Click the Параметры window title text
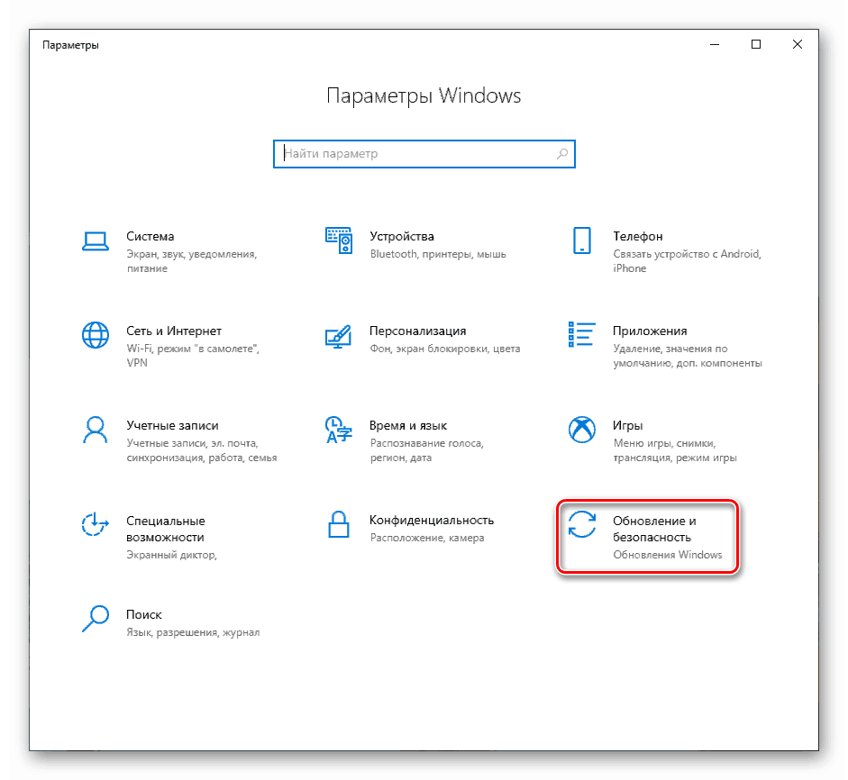Viewport: 848px width, 780px height. tap(70, 45)
